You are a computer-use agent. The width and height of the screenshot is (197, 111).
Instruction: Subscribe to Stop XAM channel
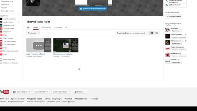176,31
